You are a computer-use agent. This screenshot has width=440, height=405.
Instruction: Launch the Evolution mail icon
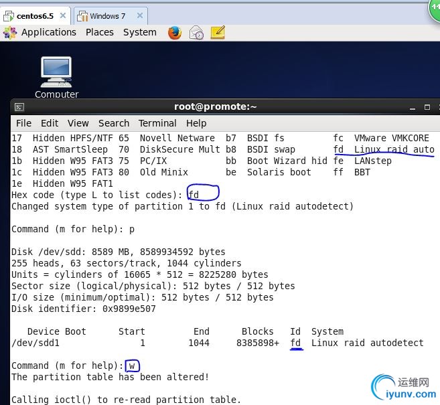coord(196,33)
